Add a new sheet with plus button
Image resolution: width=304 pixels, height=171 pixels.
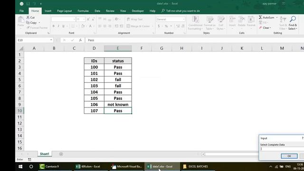[61, 154]
